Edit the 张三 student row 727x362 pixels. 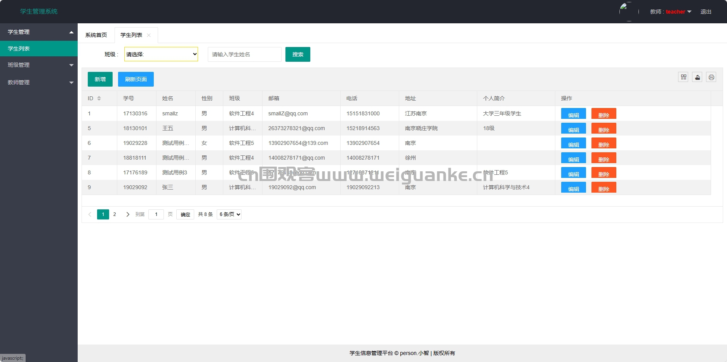click(x=574, y=187)
